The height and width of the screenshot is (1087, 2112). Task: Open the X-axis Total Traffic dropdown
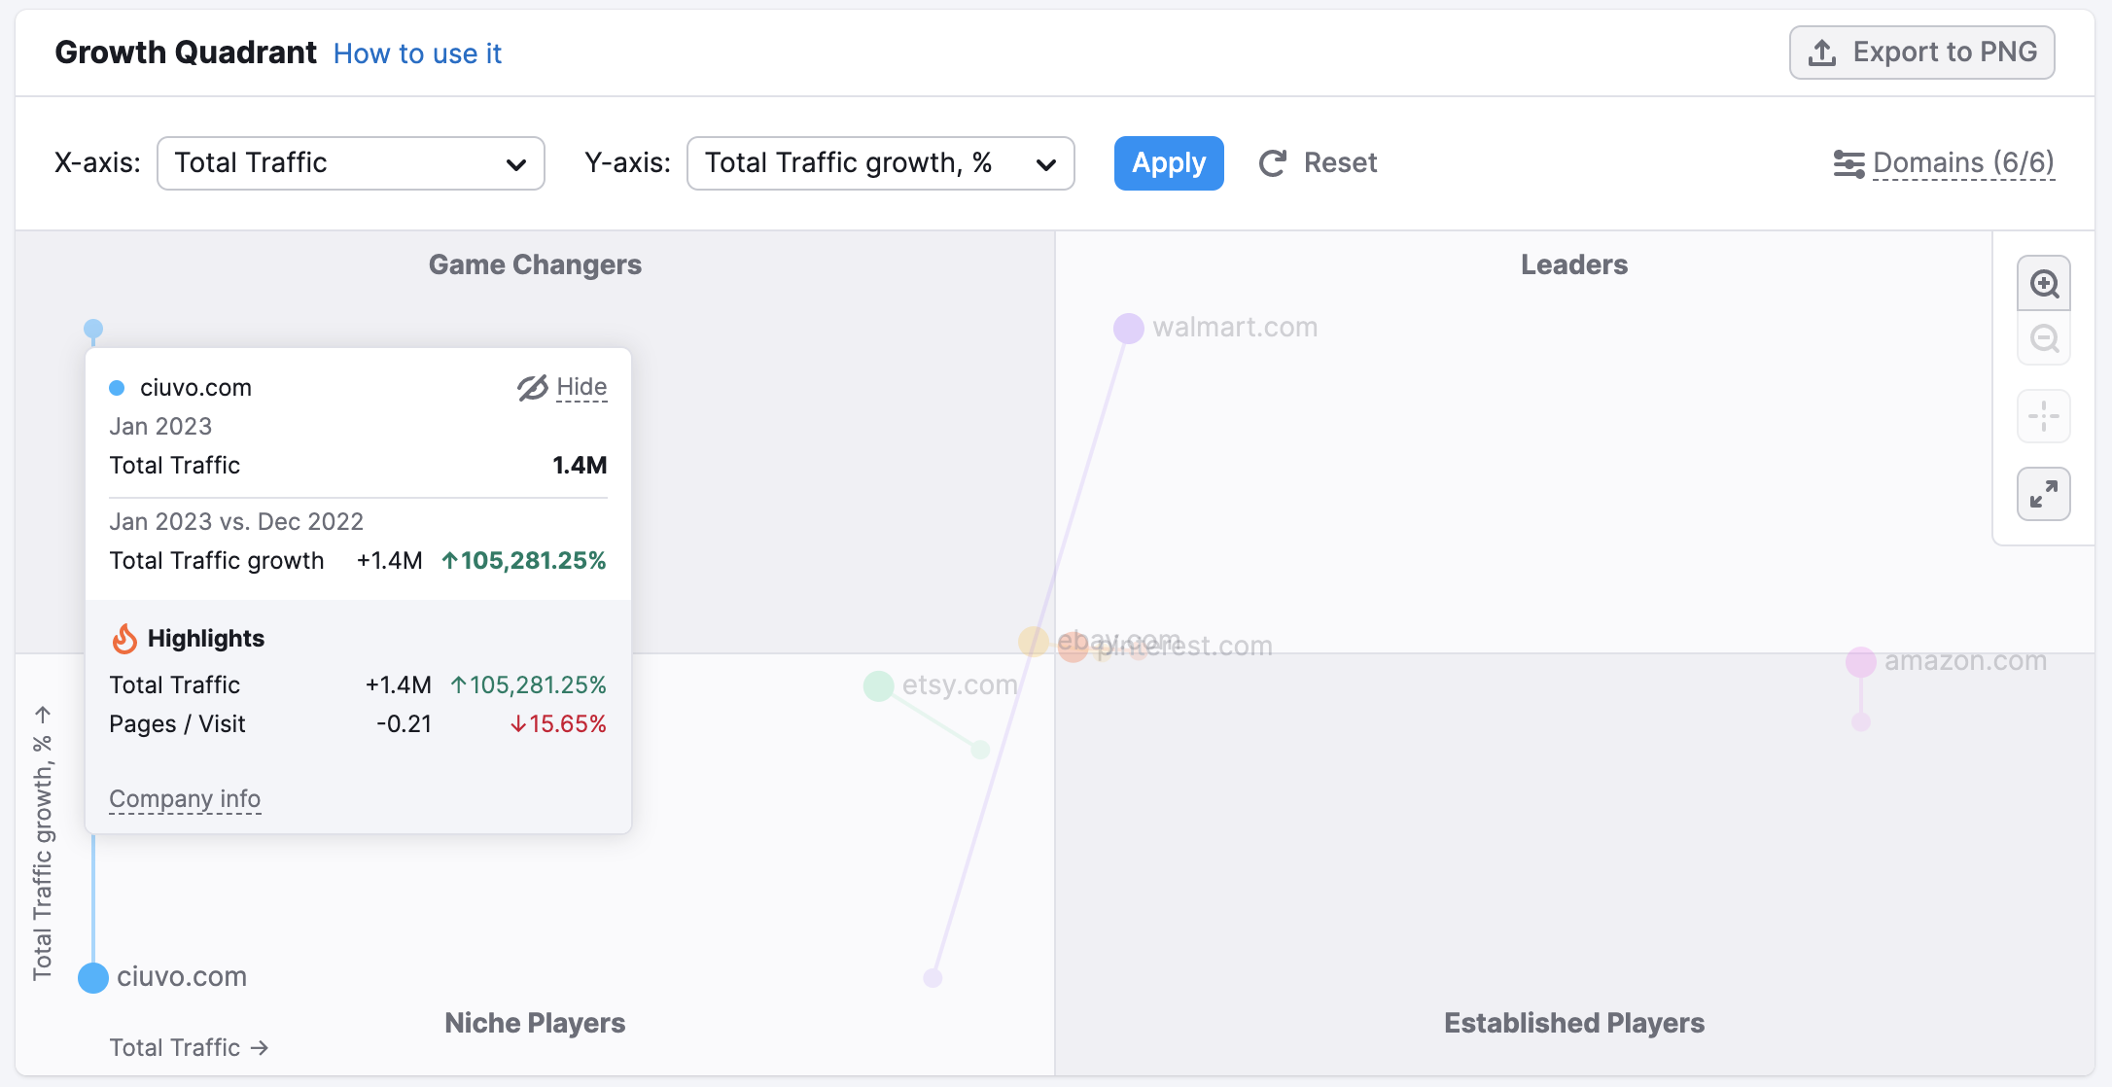coord(351,163)
